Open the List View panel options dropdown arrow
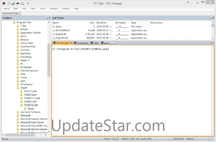The image size is (216, 142). coord(211,18)
